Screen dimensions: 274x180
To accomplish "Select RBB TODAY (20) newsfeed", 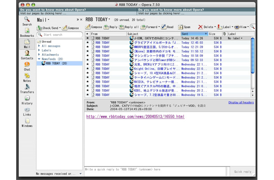I will (59, 63).
